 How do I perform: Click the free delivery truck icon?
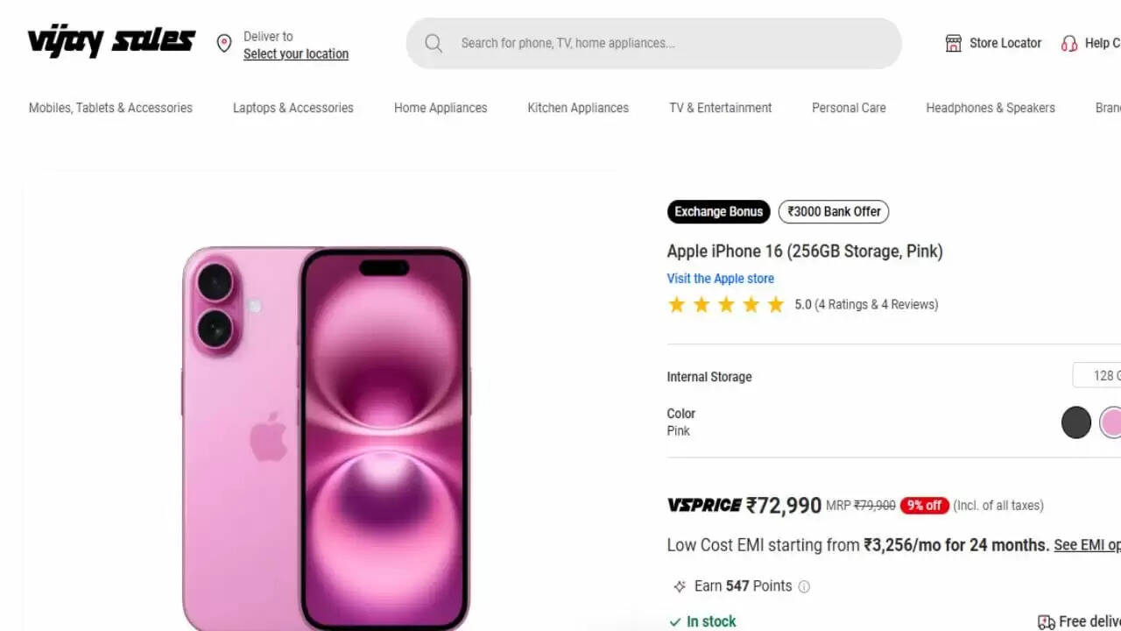point(1047,620)
